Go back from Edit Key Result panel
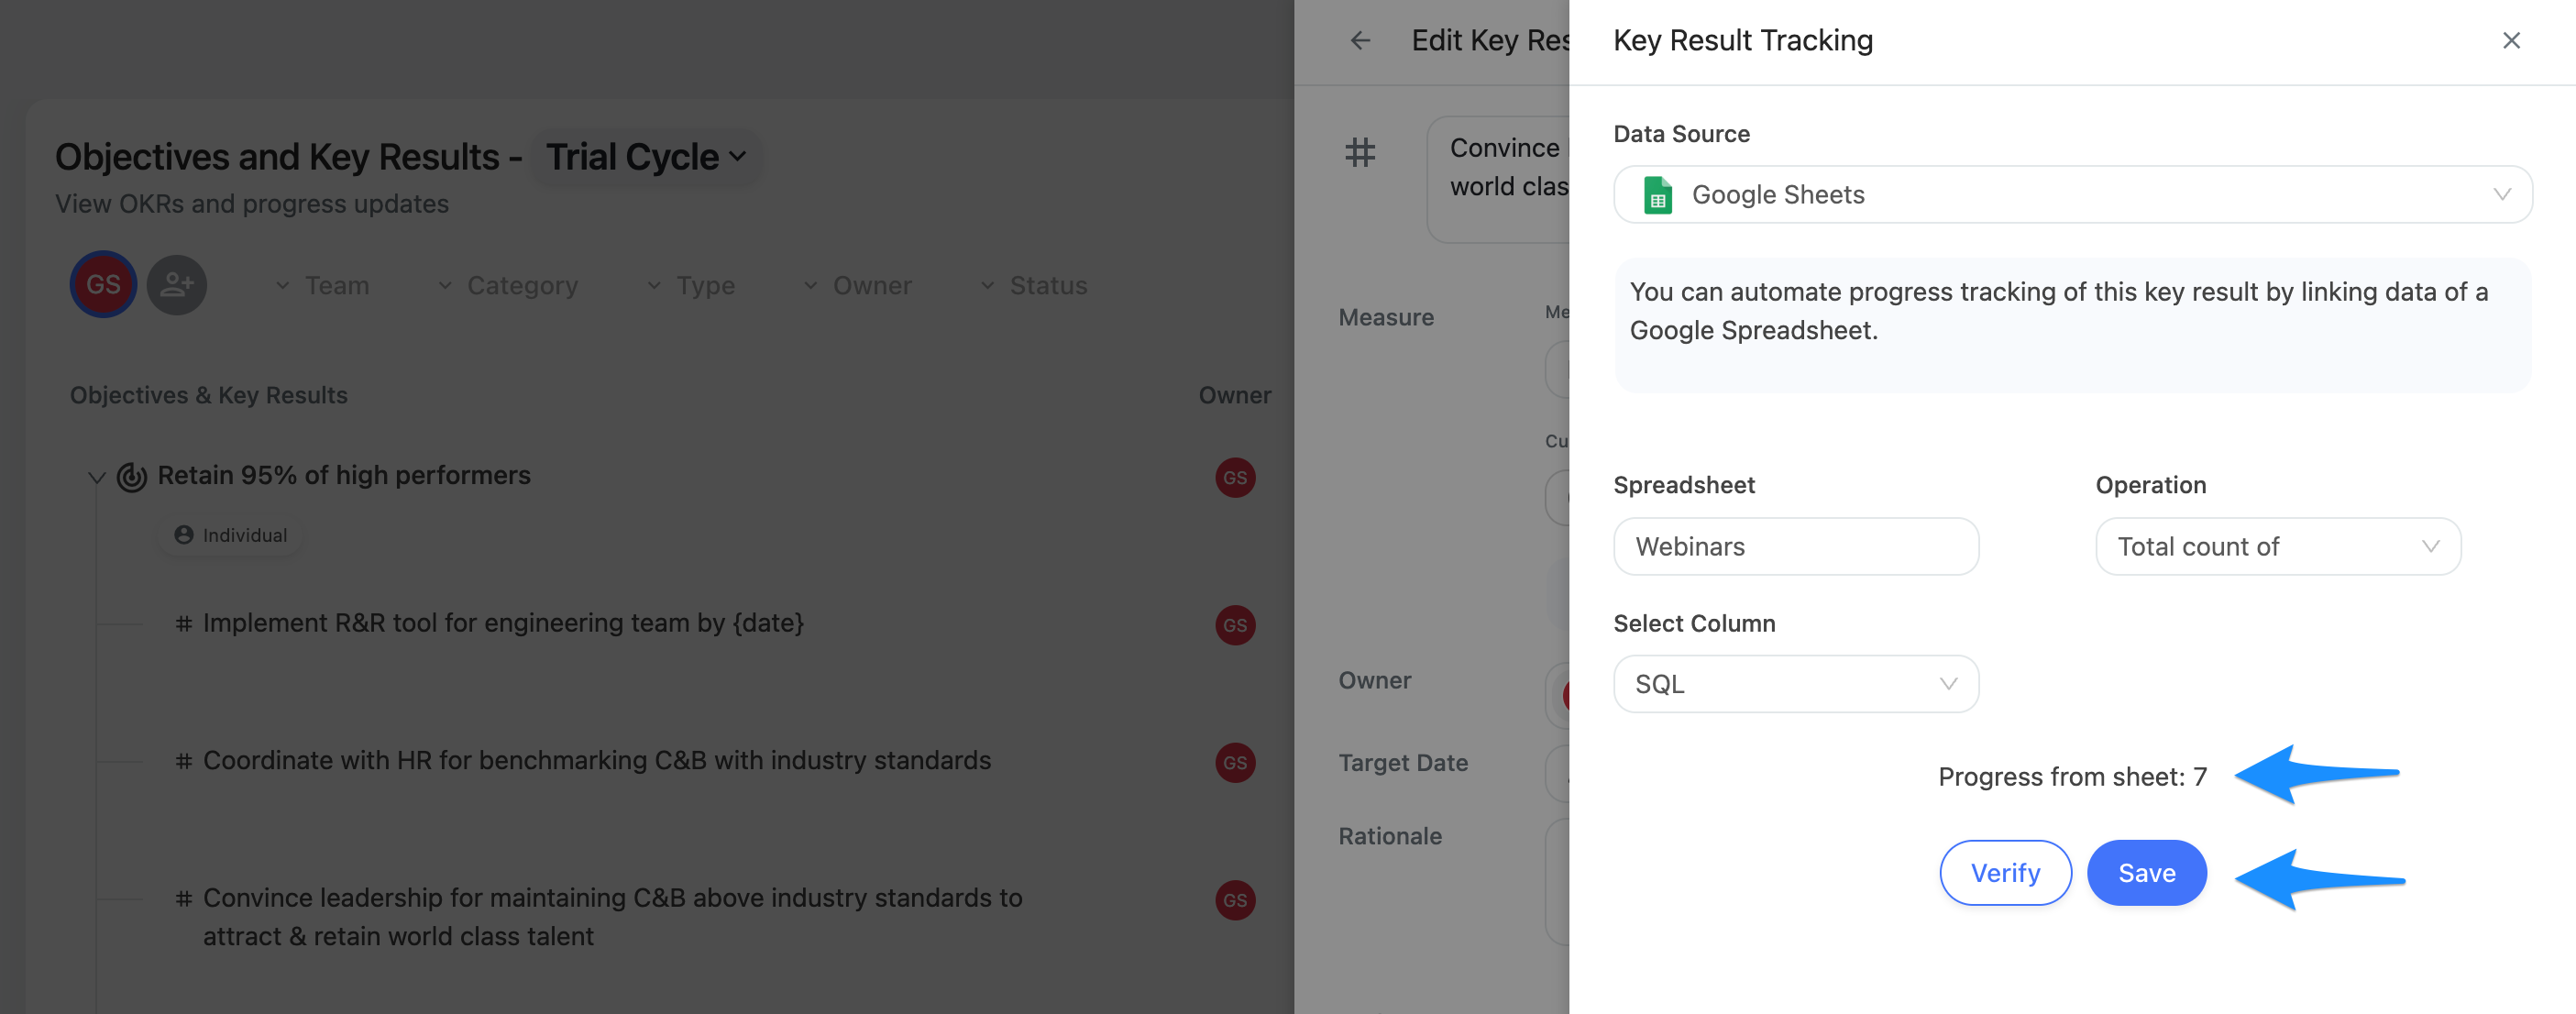This screenshot has width=2576, height=1014. [1360, 41]
